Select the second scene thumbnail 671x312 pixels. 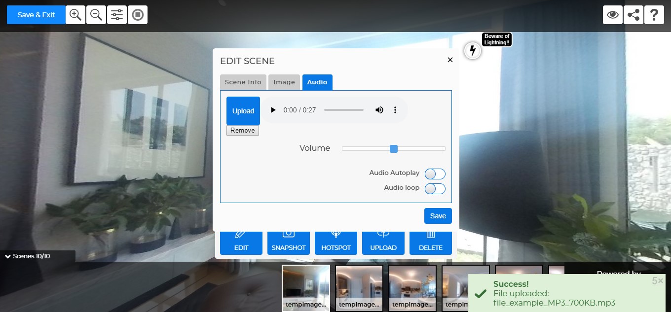(359, 288)
